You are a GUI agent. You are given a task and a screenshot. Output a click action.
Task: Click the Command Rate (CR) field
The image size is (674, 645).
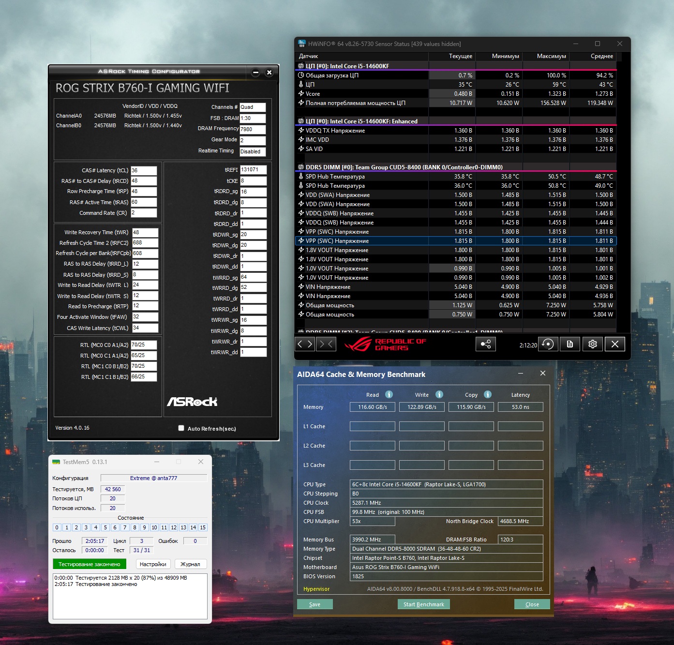[x=144, y=213]
